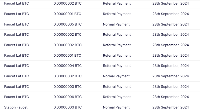Viewport: 200px width, 112px height.
Task: Click Referral Payment in the 0.00000006 BTC row
Action: tap(117, 97)
